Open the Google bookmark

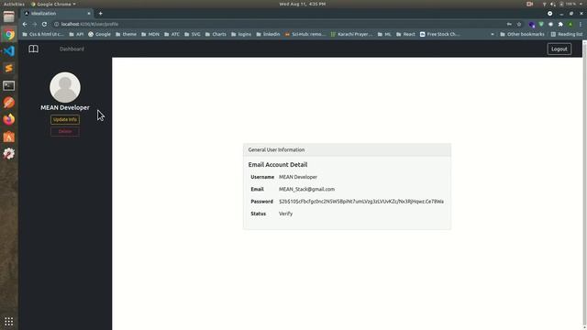pyautogui.click(x=100, y=34)
